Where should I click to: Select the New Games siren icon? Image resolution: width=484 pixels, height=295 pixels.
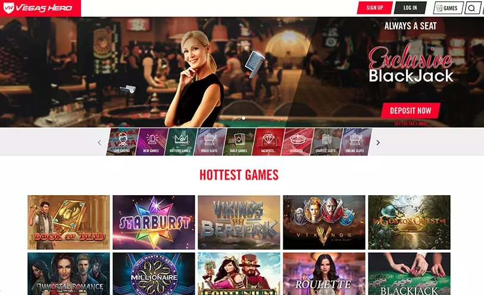click(152, 142)
